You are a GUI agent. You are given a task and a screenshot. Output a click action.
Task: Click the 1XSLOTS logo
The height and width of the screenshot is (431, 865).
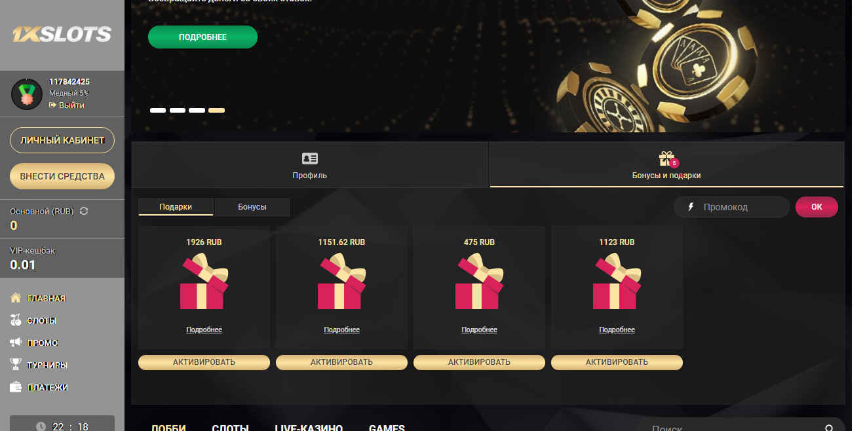click(x=62, y=34)
